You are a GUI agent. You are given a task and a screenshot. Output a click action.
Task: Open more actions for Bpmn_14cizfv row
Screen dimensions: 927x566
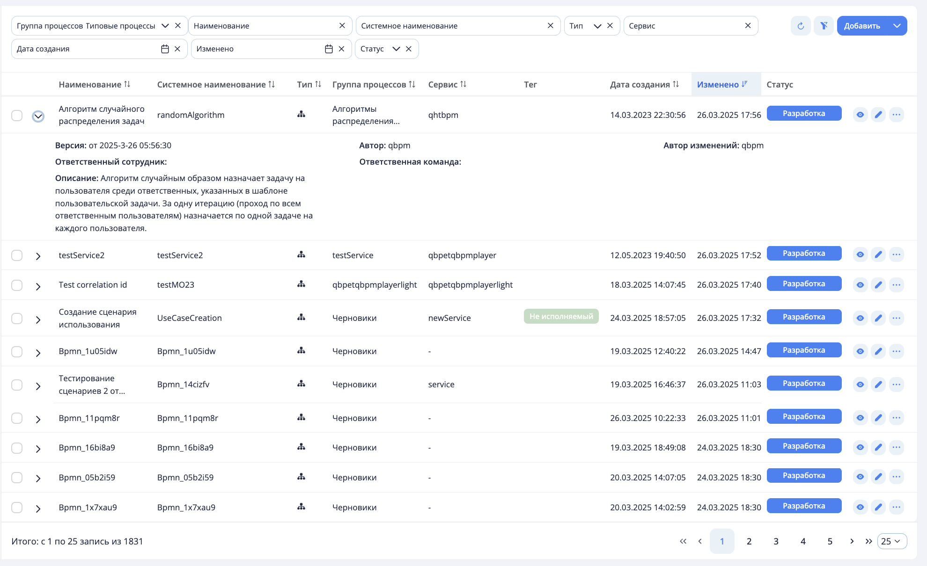tap(896, 385)
